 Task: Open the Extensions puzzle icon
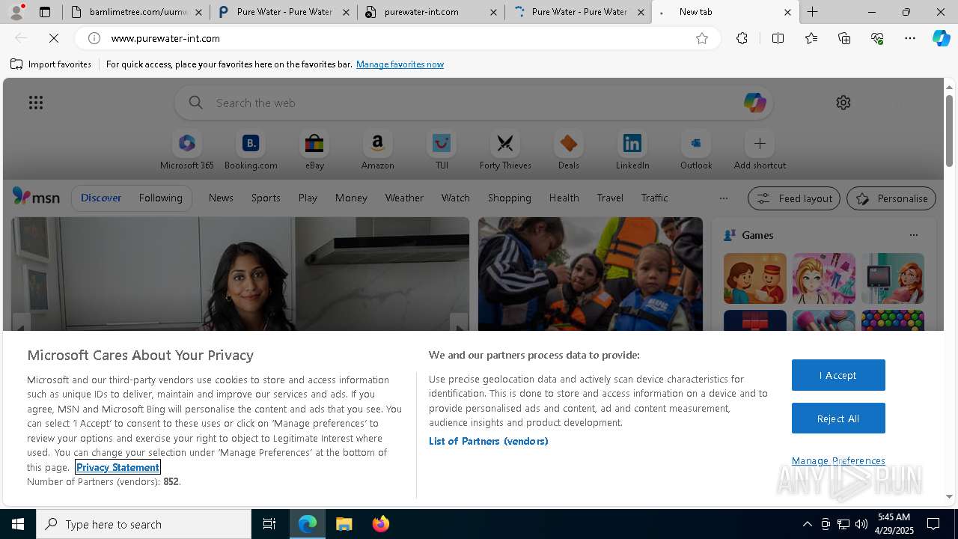[x=742, y=38]
